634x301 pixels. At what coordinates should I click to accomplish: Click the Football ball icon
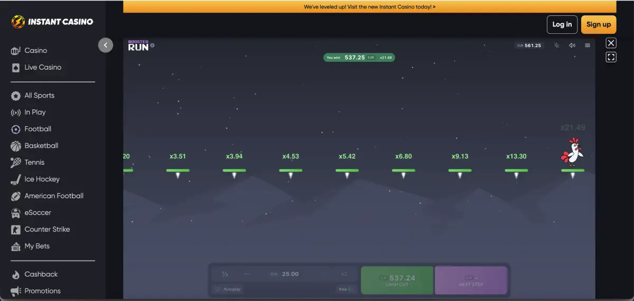15,129
